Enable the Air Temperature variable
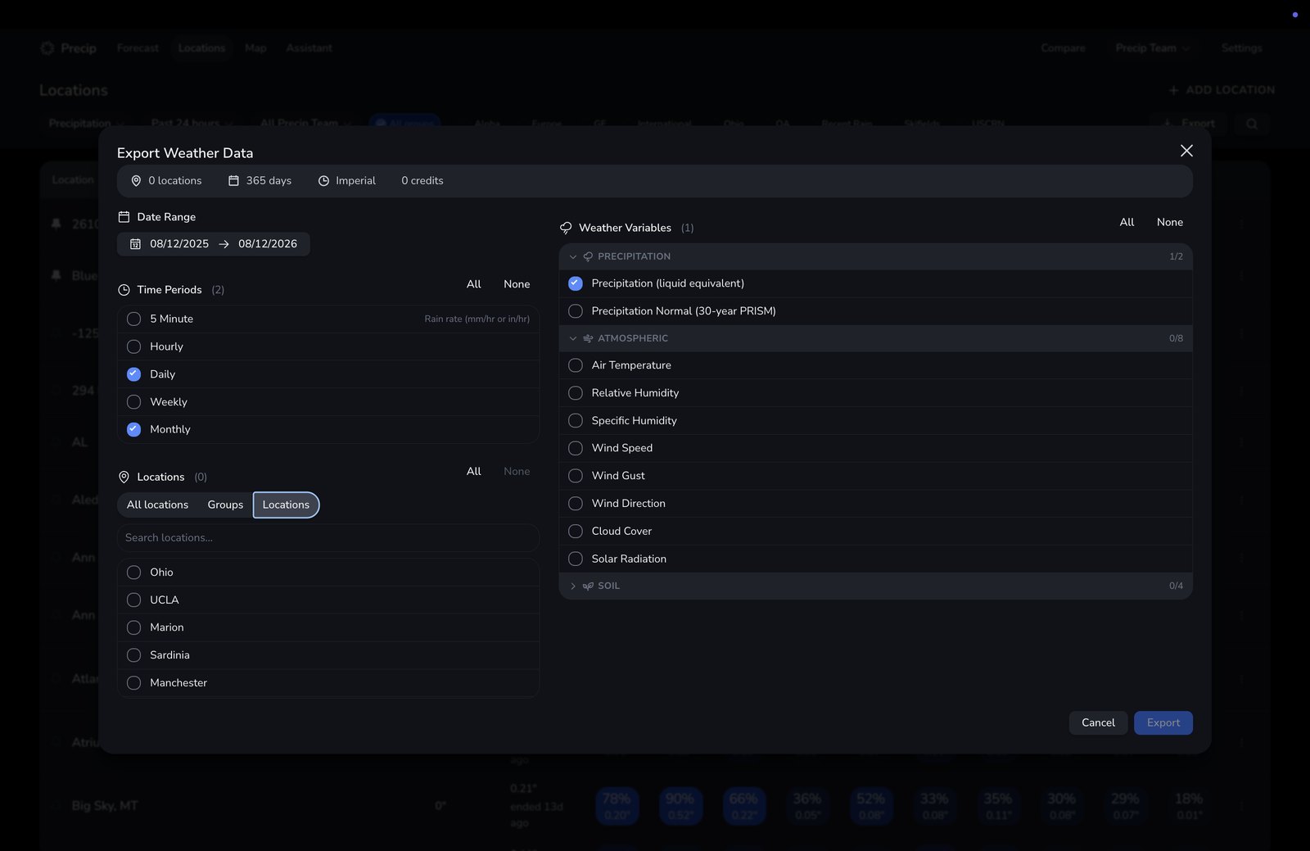Screen dimensions: 1310x851 click(x=576, y=365)
